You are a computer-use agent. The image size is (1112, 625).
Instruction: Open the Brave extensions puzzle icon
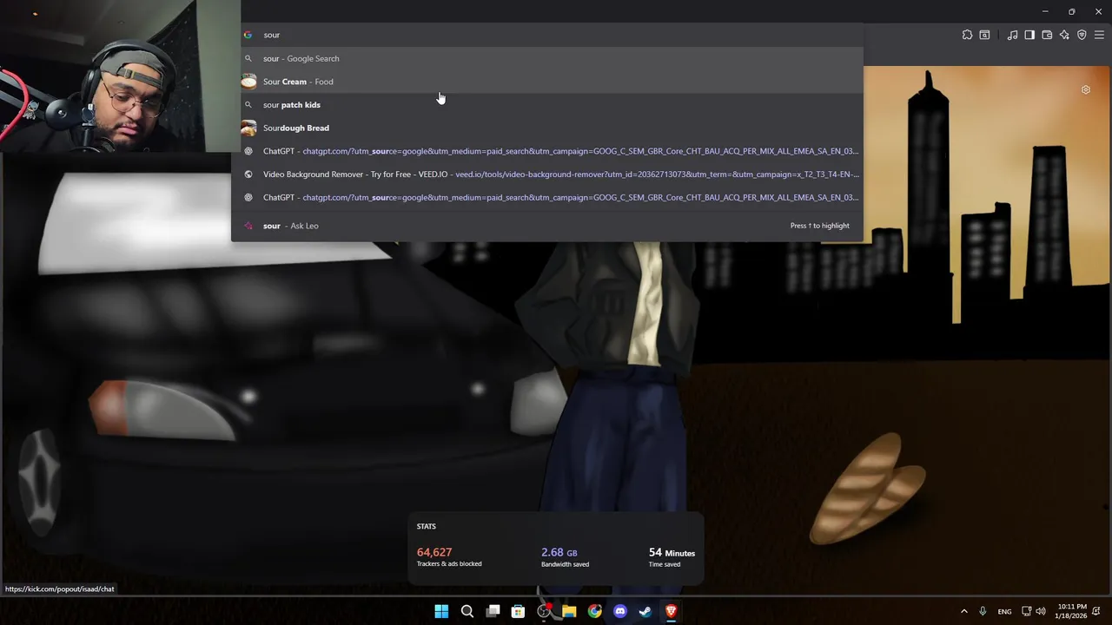pos(967,35)
